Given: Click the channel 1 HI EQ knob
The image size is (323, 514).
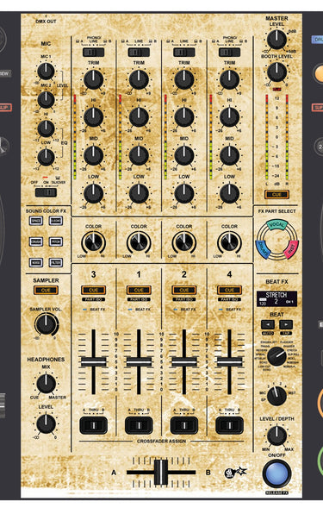Looking at the screenshot, I should pos(139,117).
